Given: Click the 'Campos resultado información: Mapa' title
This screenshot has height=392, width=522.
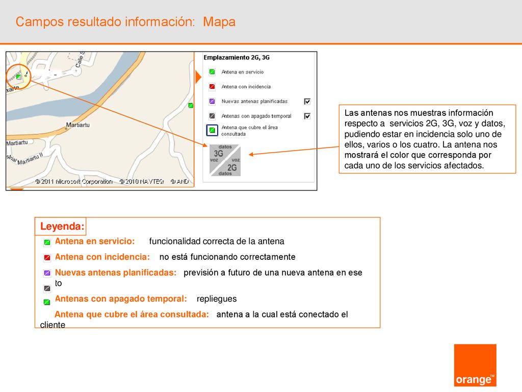Looking at the screenshot, I should [x=125, y=22].
